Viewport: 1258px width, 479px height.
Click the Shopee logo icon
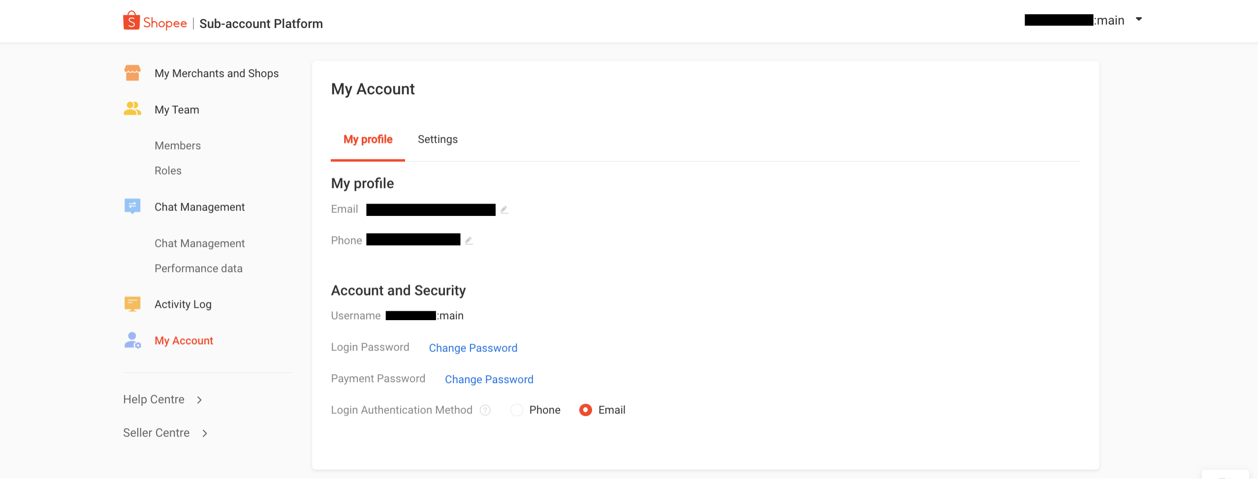[131, 21]
